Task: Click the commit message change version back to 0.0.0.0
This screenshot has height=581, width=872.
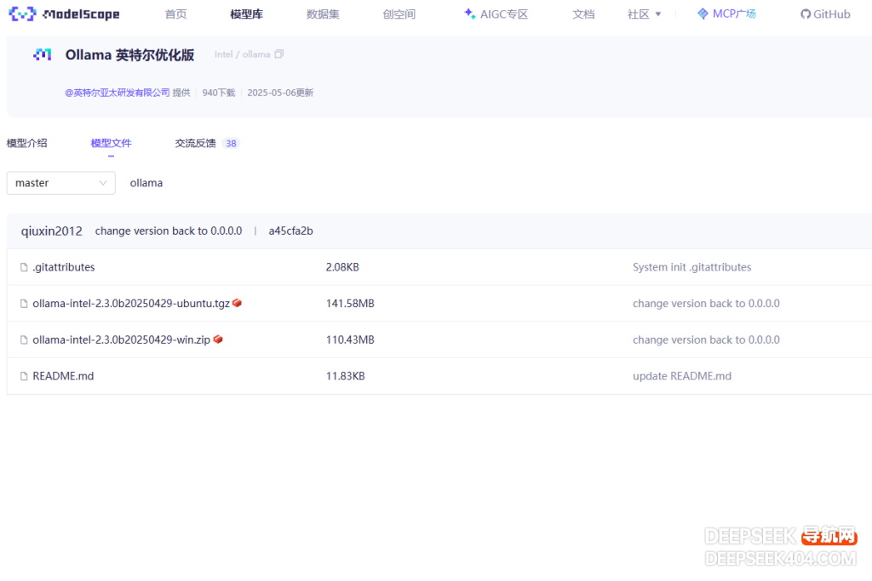Action: [x=169, y=230]
